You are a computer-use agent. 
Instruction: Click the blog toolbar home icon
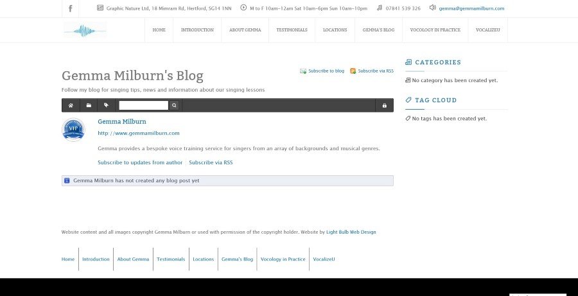[x=71, y=105]
